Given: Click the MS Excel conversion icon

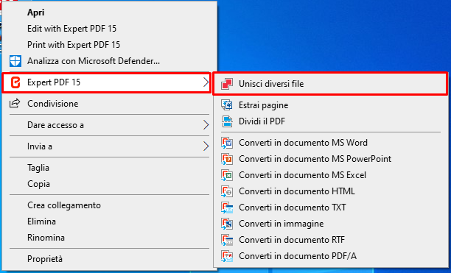Looking at the screenshot, I should coord(227,175).
